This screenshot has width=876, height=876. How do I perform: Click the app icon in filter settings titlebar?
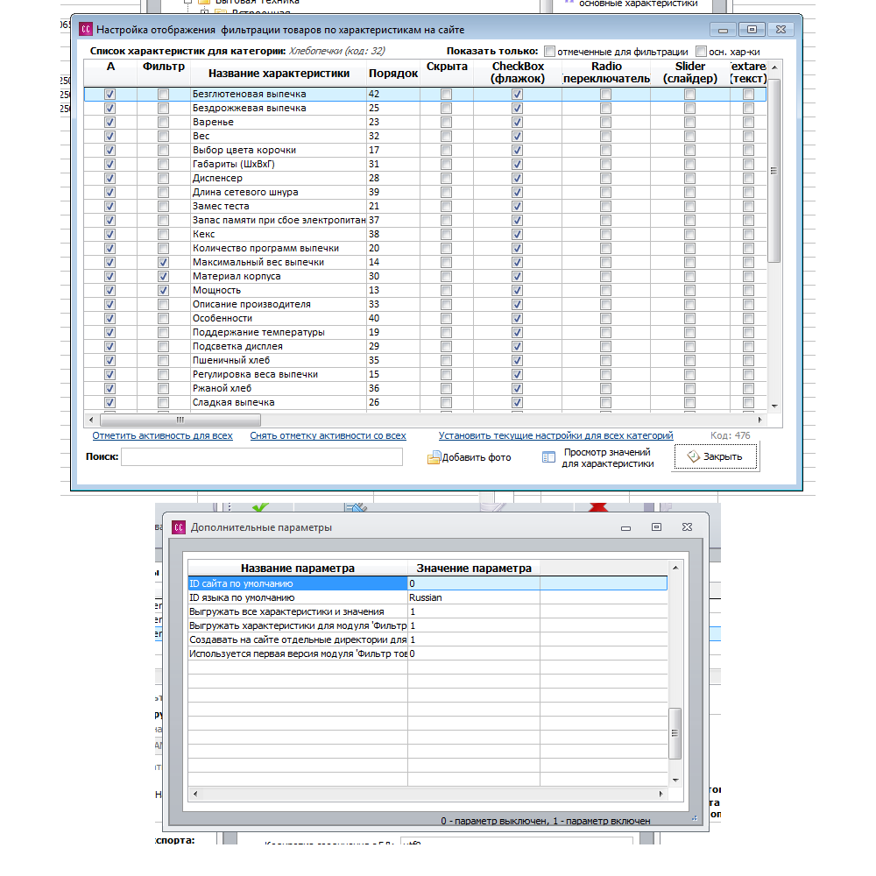(x=86, y=30)
